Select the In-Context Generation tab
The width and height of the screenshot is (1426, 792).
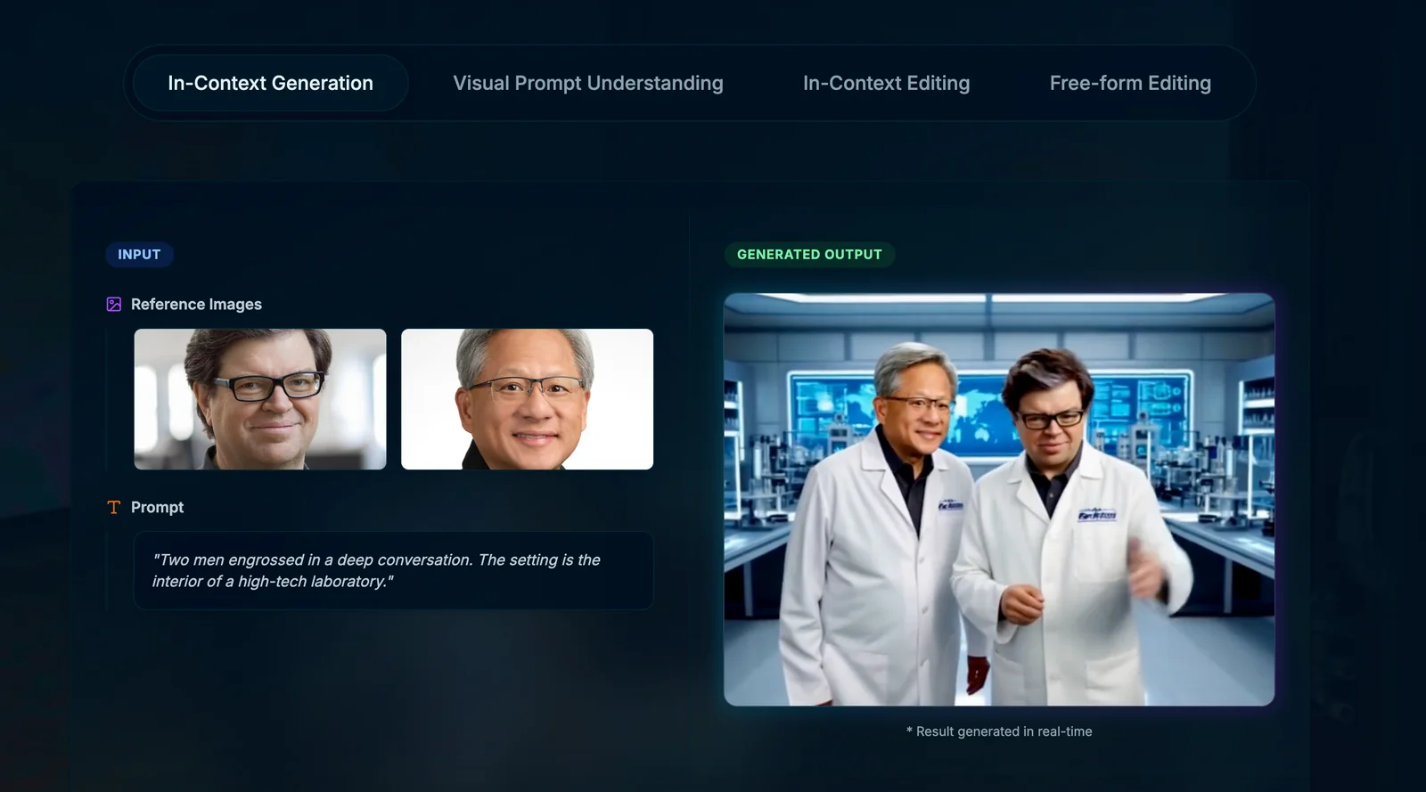pos(270,83)
